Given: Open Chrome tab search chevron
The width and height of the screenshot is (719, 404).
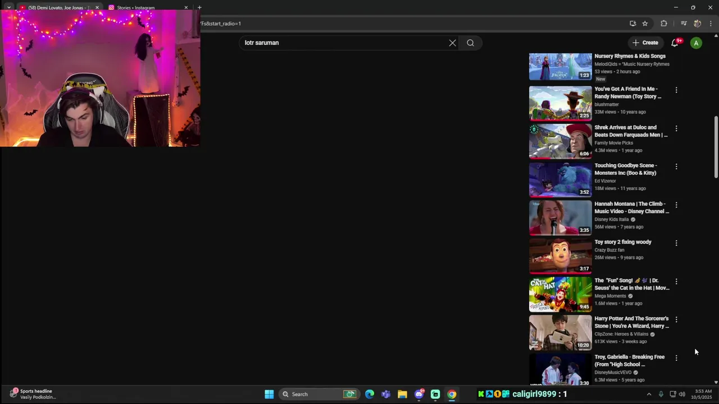Looking at the screenshot, I should tap(8, 7).
